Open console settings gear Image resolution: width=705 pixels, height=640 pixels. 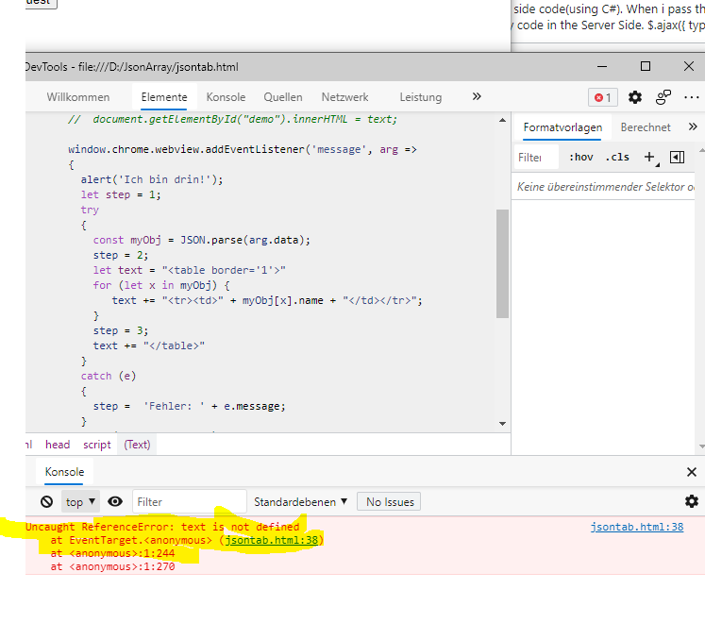tap(692, 501)
